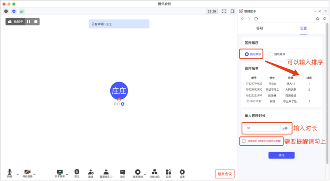The image size is (330, 181).
Task: Mute the microphone in the bottom toolbar
Action: point(10,172)
